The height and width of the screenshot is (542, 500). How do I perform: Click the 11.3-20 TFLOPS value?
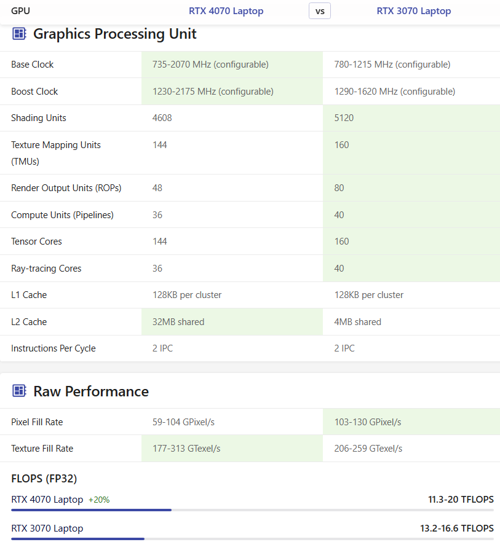461,500
